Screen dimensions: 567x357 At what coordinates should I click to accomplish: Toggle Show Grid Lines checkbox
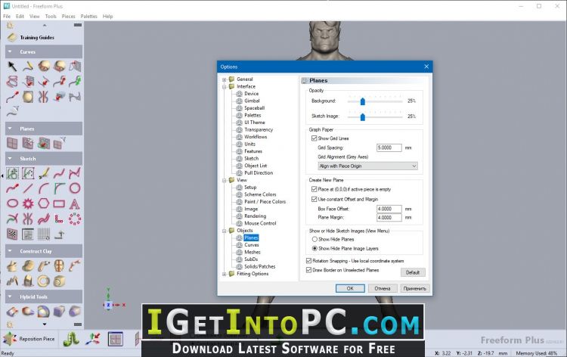[x=314, y=138]
